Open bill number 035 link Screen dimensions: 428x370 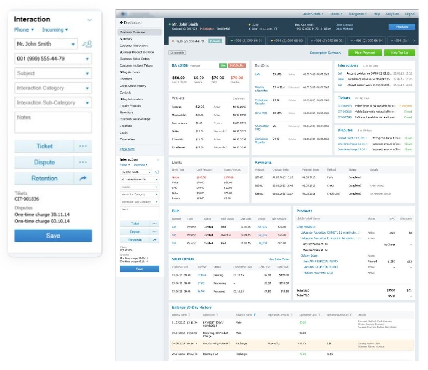coord(174,235)
